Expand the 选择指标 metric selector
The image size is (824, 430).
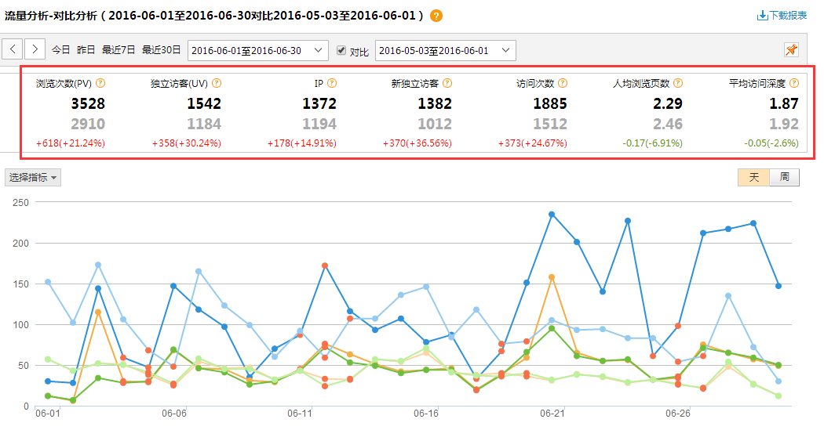(33, 178)
